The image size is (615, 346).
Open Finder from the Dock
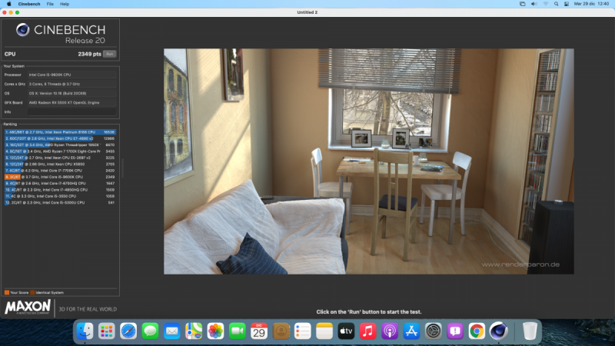(x=85, y=331)
